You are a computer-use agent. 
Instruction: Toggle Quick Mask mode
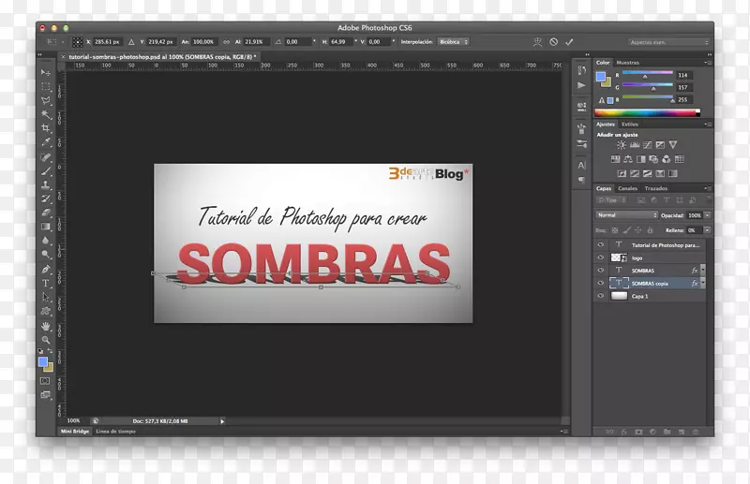tap(45, 381)
